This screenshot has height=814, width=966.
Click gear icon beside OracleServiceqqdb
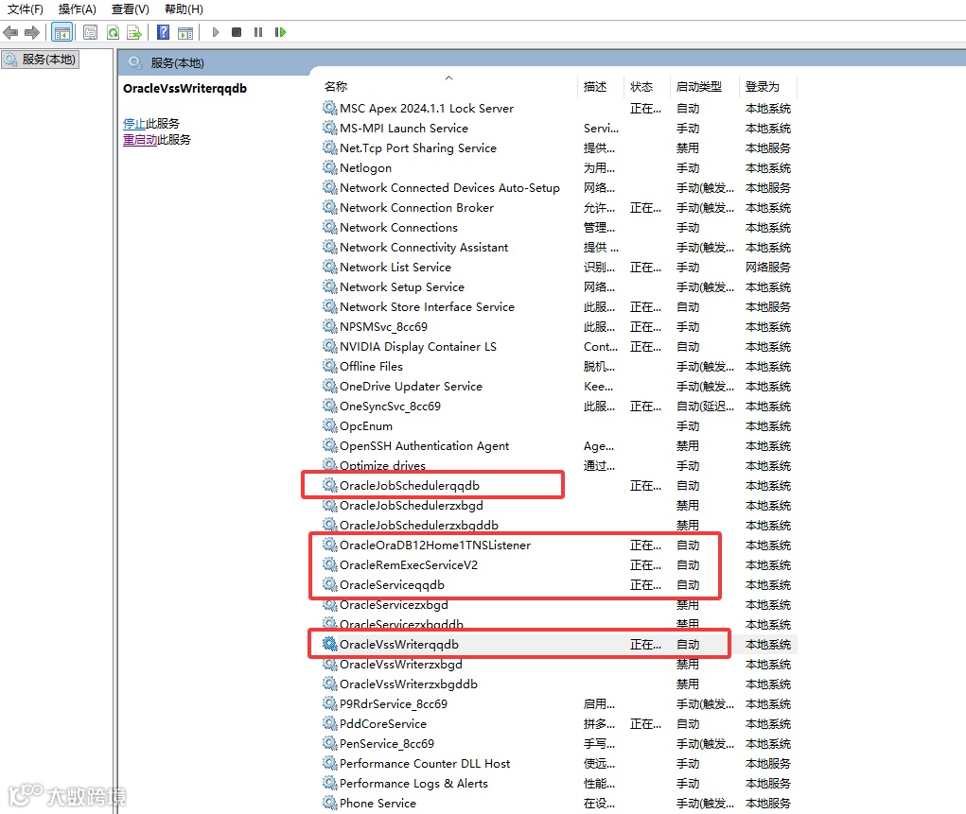click(330, 584)
